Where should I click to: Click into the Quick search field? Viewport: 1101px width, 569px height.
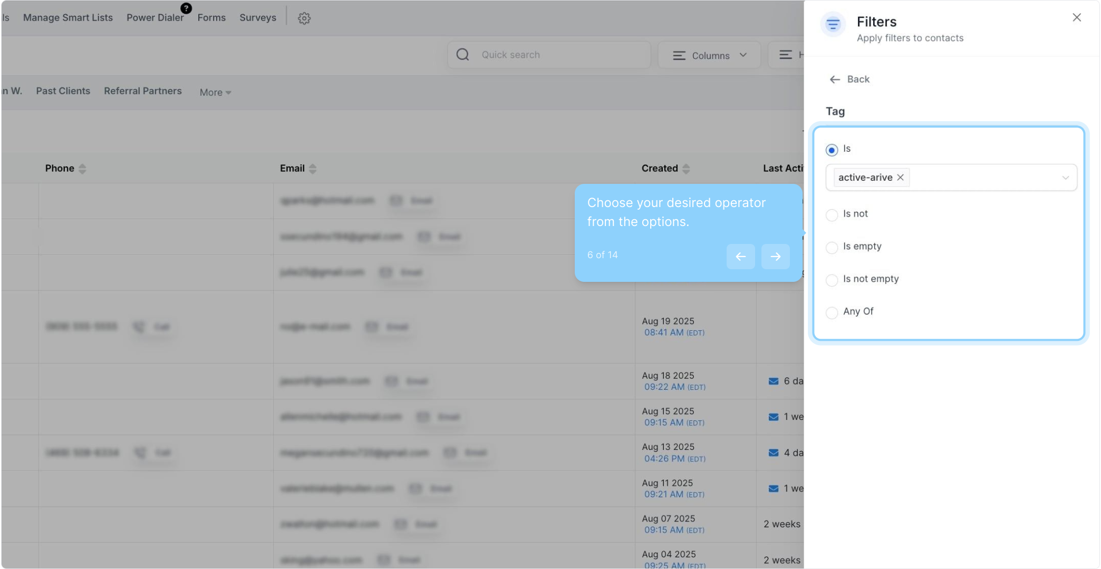559,55
